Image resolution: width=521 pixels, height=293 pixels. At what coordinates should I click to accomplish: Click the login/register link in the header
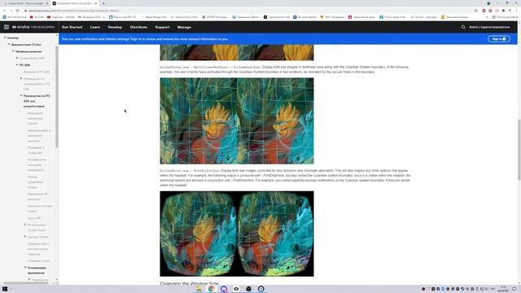(489, 27)
